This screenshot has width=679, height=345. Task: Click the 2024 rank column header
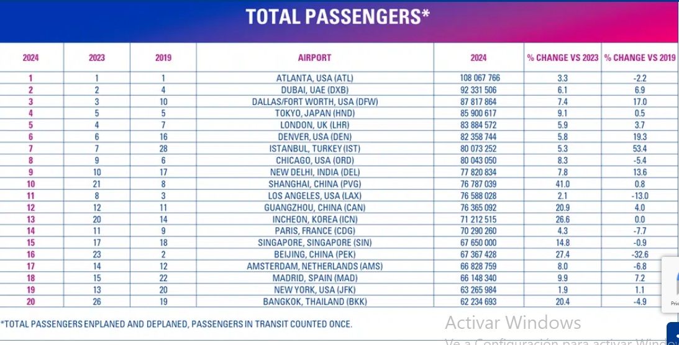pos(30,58)
